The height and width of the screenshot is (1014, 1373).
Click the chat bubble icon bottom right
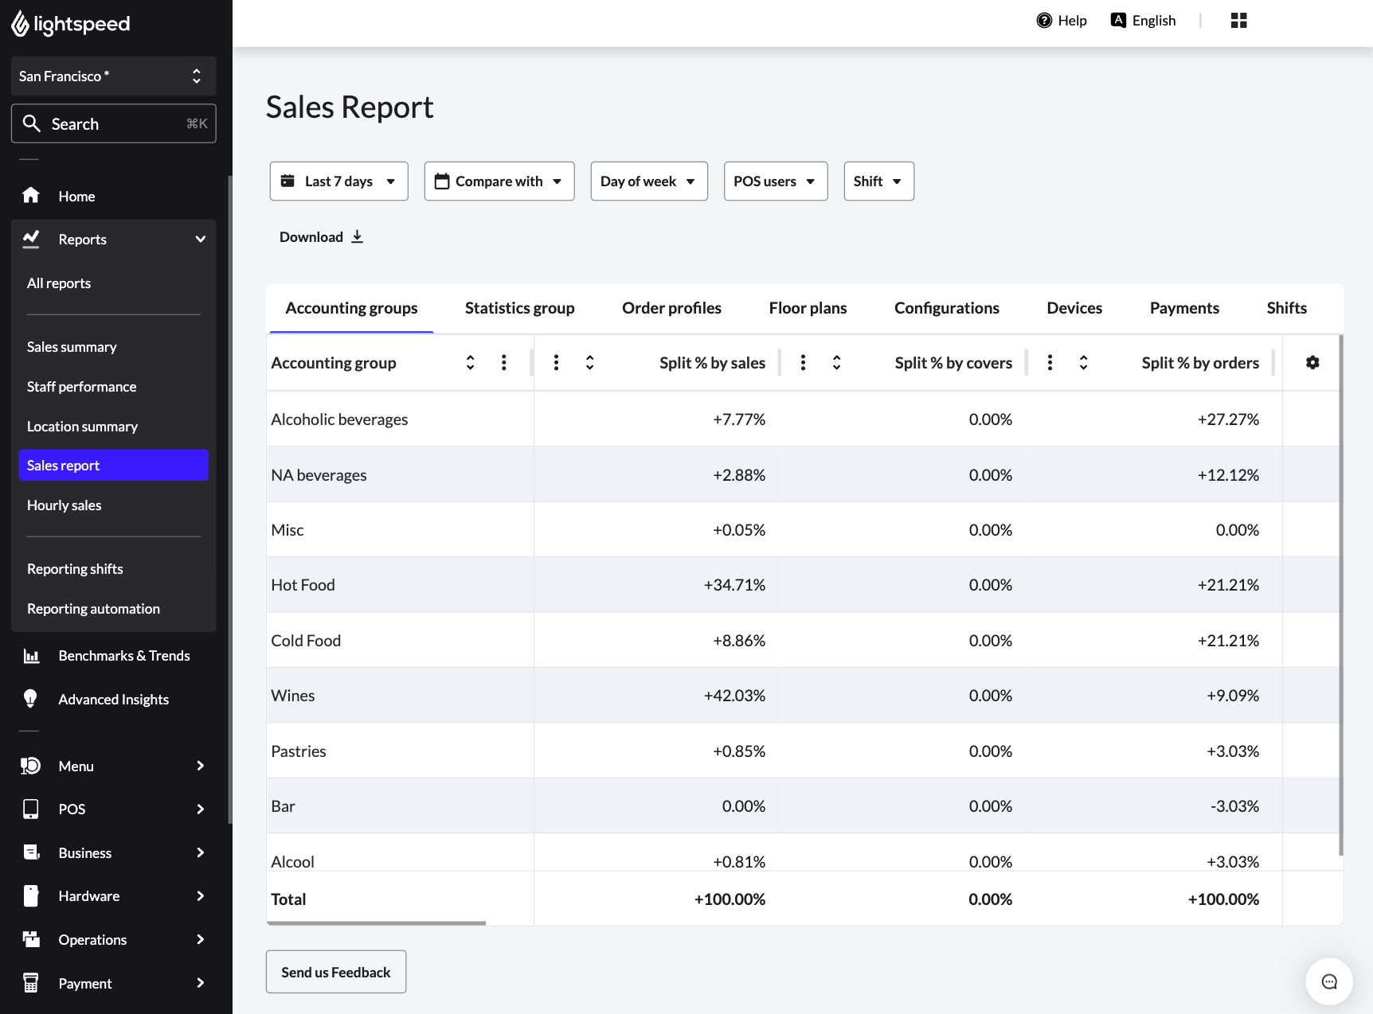1329,981
